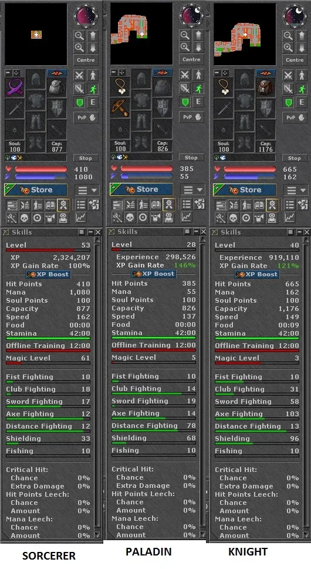Open Paladin's VIP list person icon
Viewport: 311px width, 569px height.
pos(143,205)
